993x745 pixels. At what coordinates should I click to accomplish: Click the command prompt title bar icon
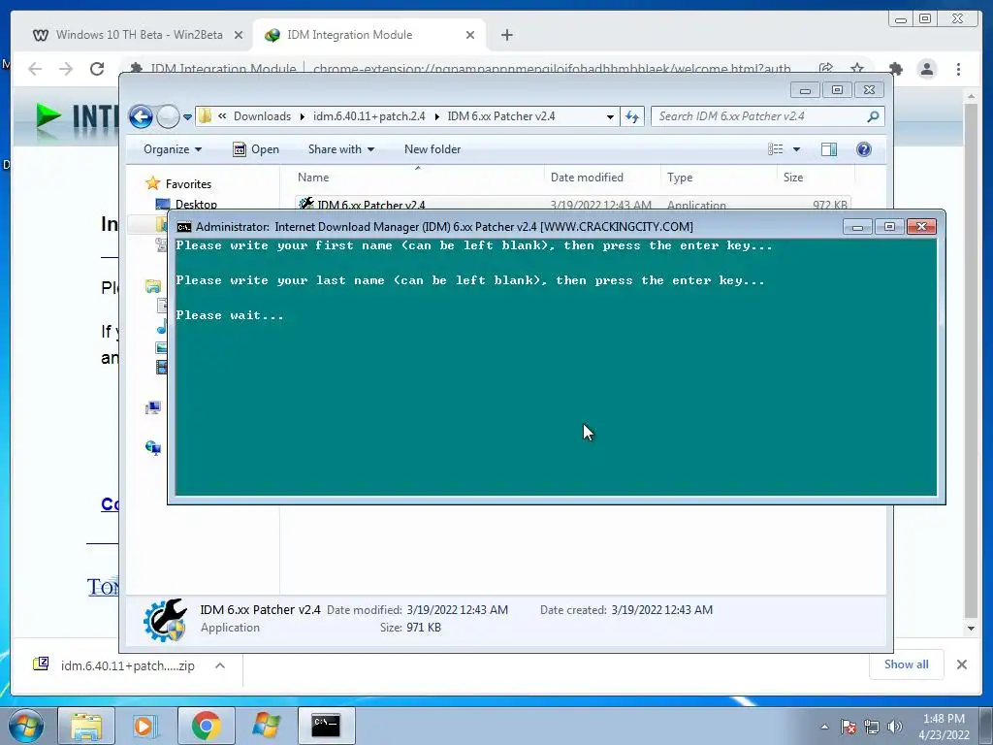pos(184,227)
